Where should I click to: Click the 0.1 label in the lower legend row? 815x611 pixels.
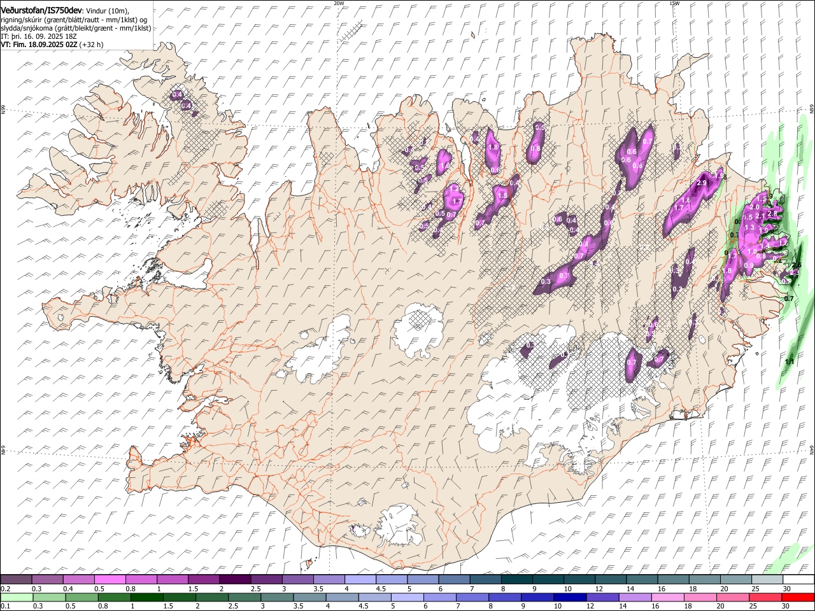(5, 606)
